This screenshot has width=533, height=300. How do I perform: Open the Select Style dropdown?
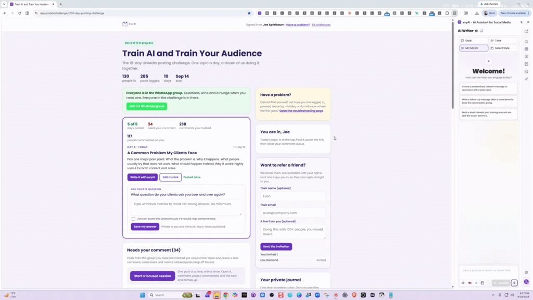click(503, 48)
